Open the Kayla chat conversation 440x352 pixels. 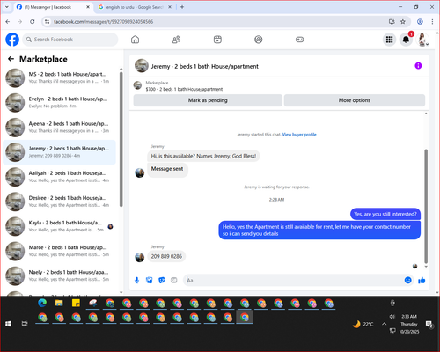click(x=60, y=226)
